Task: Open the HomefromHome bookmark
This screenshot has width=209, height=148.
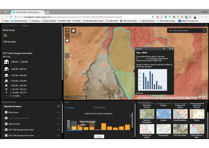Action: (x=19, y=21)
